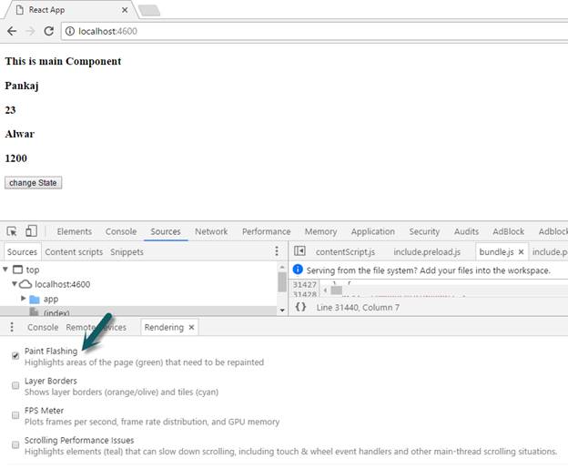Image resolution: width=568 pixels, height=469 pixels.
Task: Open the Performance tab
Action: (266, 231)
